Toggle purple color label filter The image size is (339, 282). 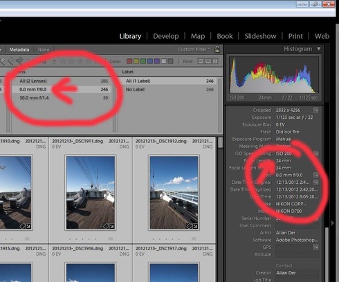pyautogui.click(x=157, y=61)
